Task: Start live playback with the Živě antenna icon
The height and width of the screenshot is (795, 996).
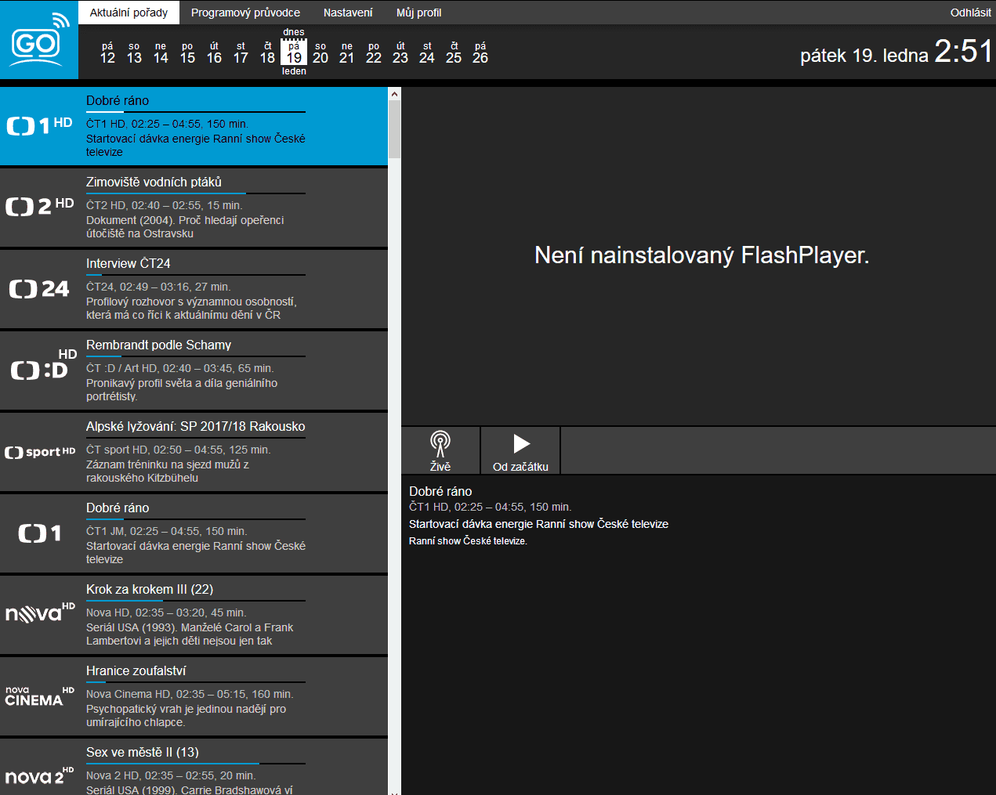Action: 440,450
